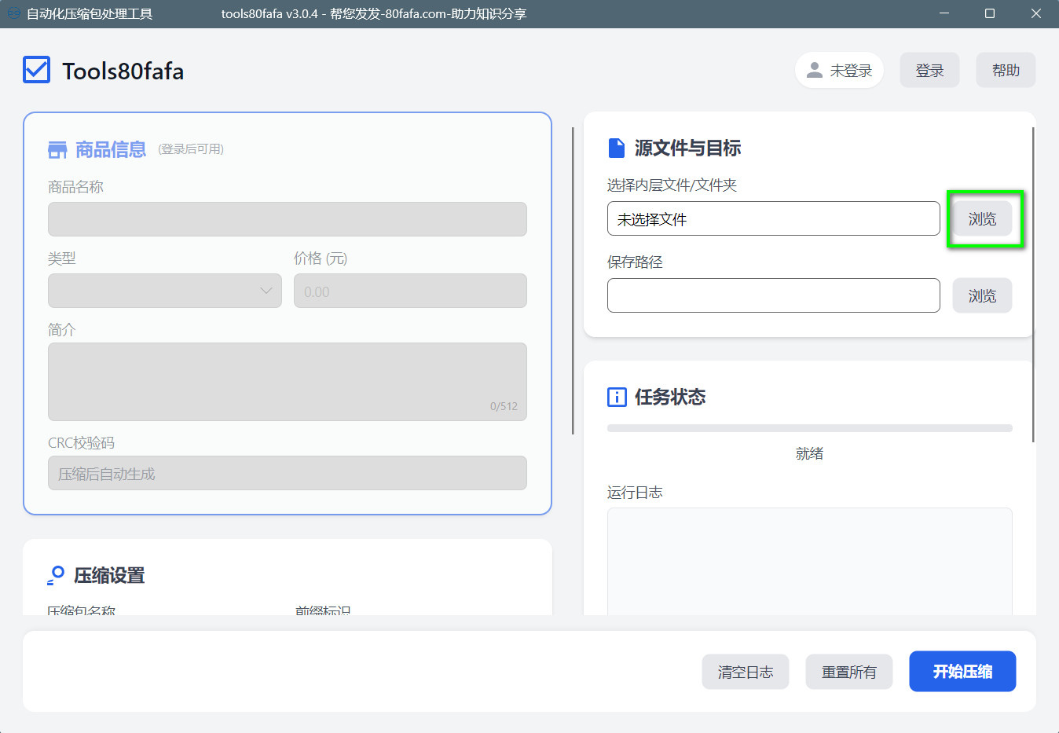Click the 压缩设置 section icon
This screenshot has height=733, width=1059.
56,575
